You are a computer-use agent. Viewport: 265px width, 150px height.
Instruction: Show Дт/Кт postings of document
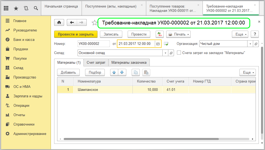coord(159,34)
